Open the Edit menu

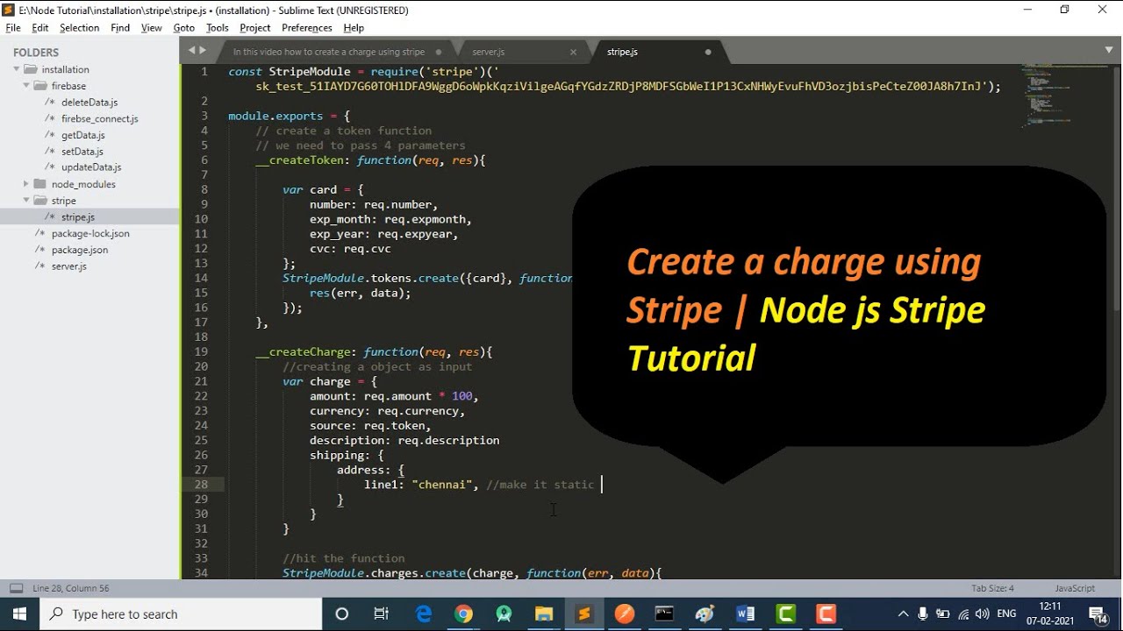coord(40,28)
